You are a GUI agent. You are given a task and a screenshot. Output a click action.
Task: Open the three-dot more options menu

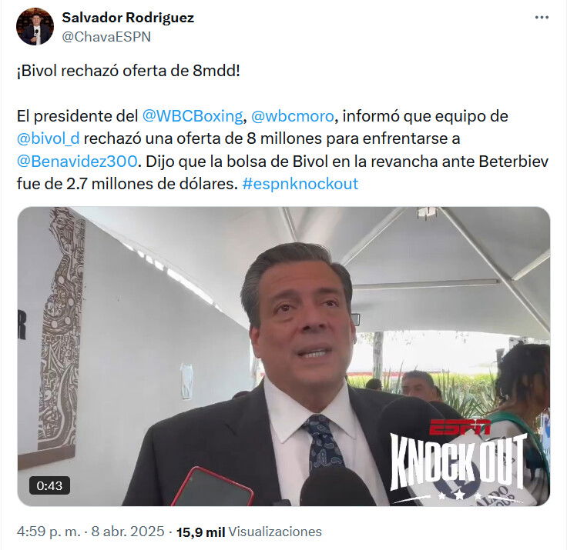(542, 18)
